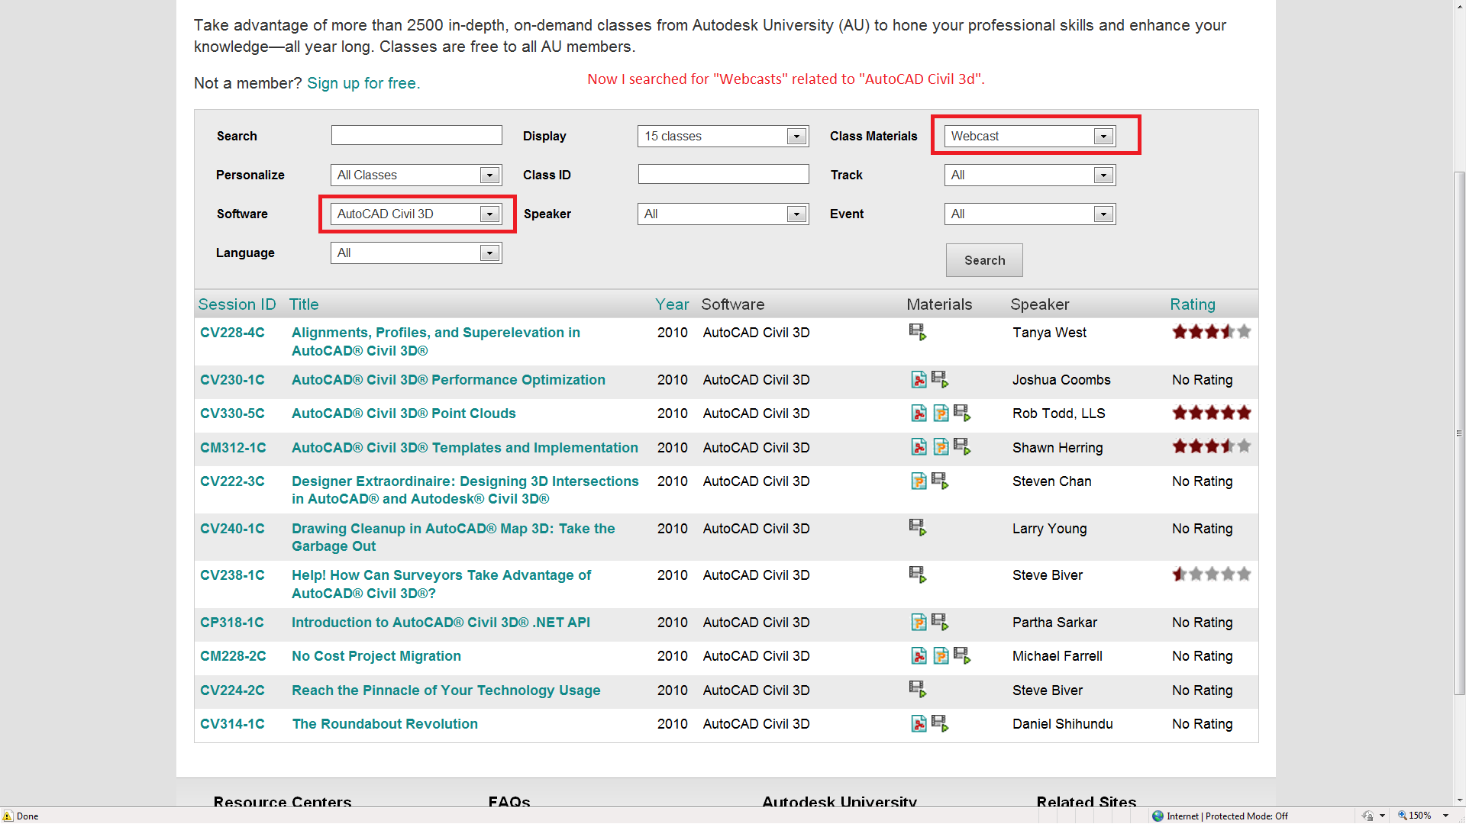
Task: Follow the Sign up for free link
Action: coord(363,83)
